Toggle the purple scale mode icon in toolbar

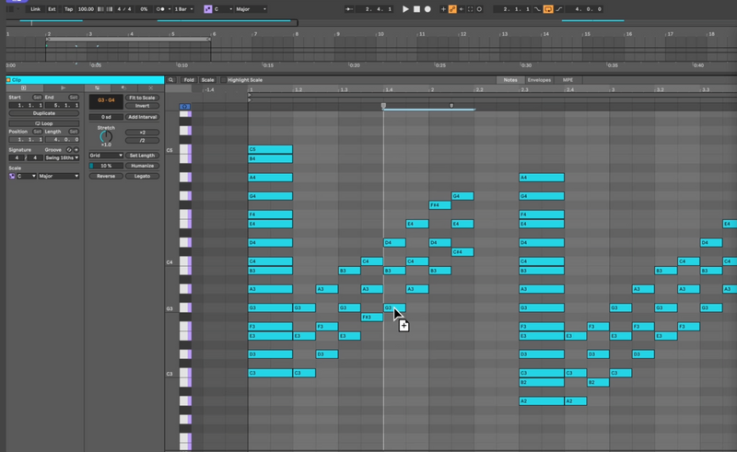(208, 9)
